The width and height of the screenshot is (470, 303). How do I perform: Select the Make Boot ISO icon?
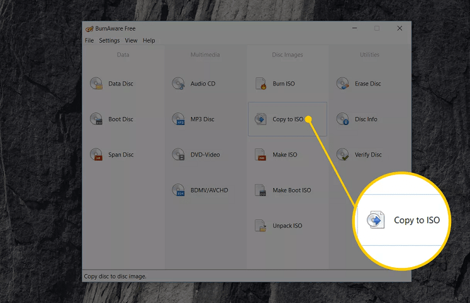260,190
